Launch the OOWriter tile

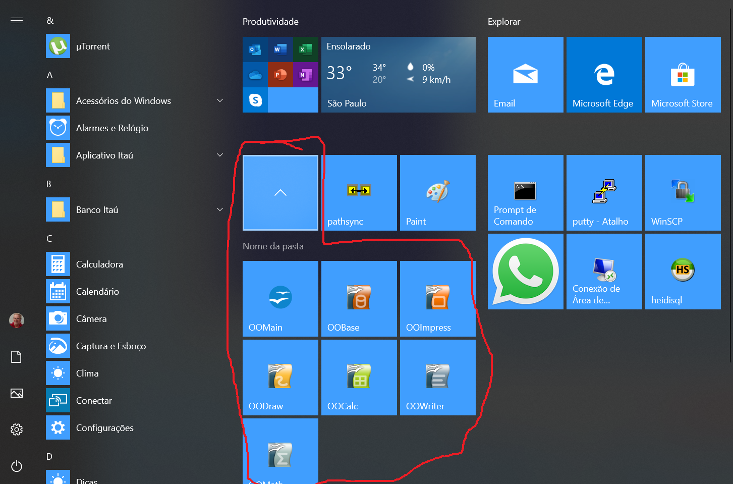(437, 378)
